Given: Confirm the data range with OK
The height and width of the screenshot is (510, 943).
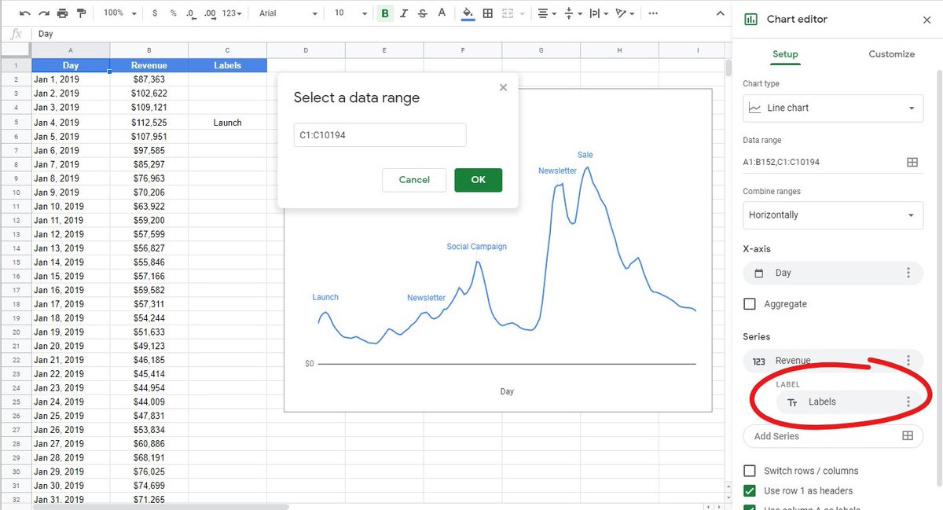Looking at the screenshot, I should 478,180.
